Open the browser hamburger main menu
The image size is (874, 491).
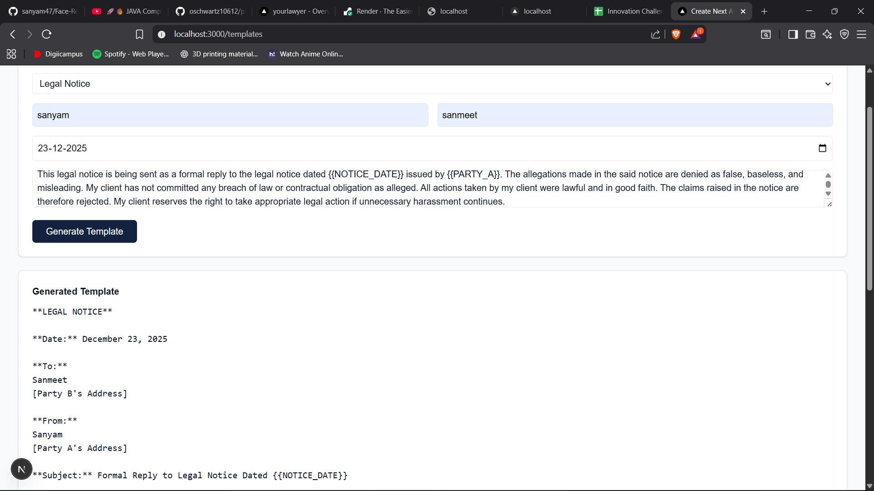tap(861, 34)
